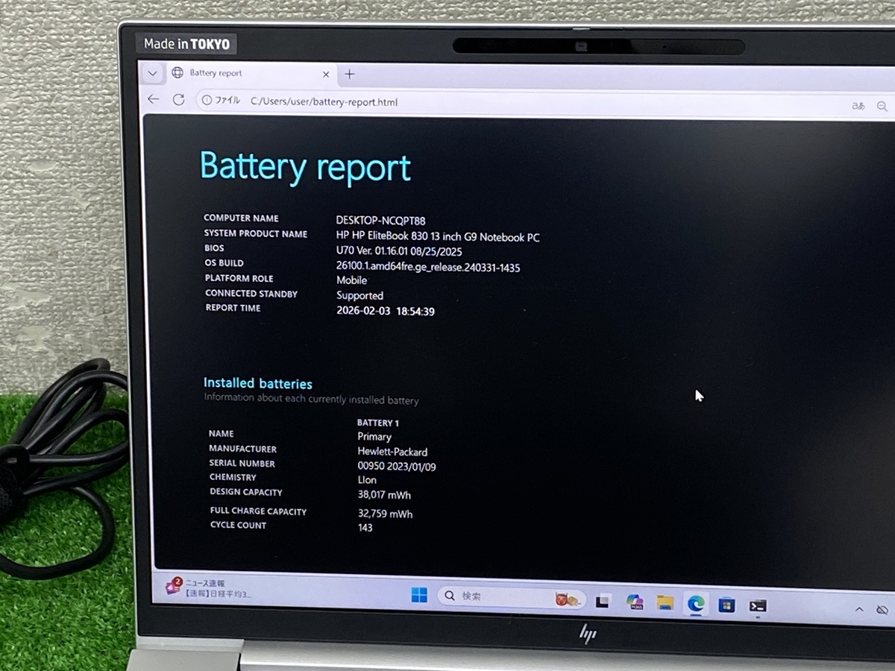Close the Battery report tab
895x671 pixels.
tap(326, 74)
